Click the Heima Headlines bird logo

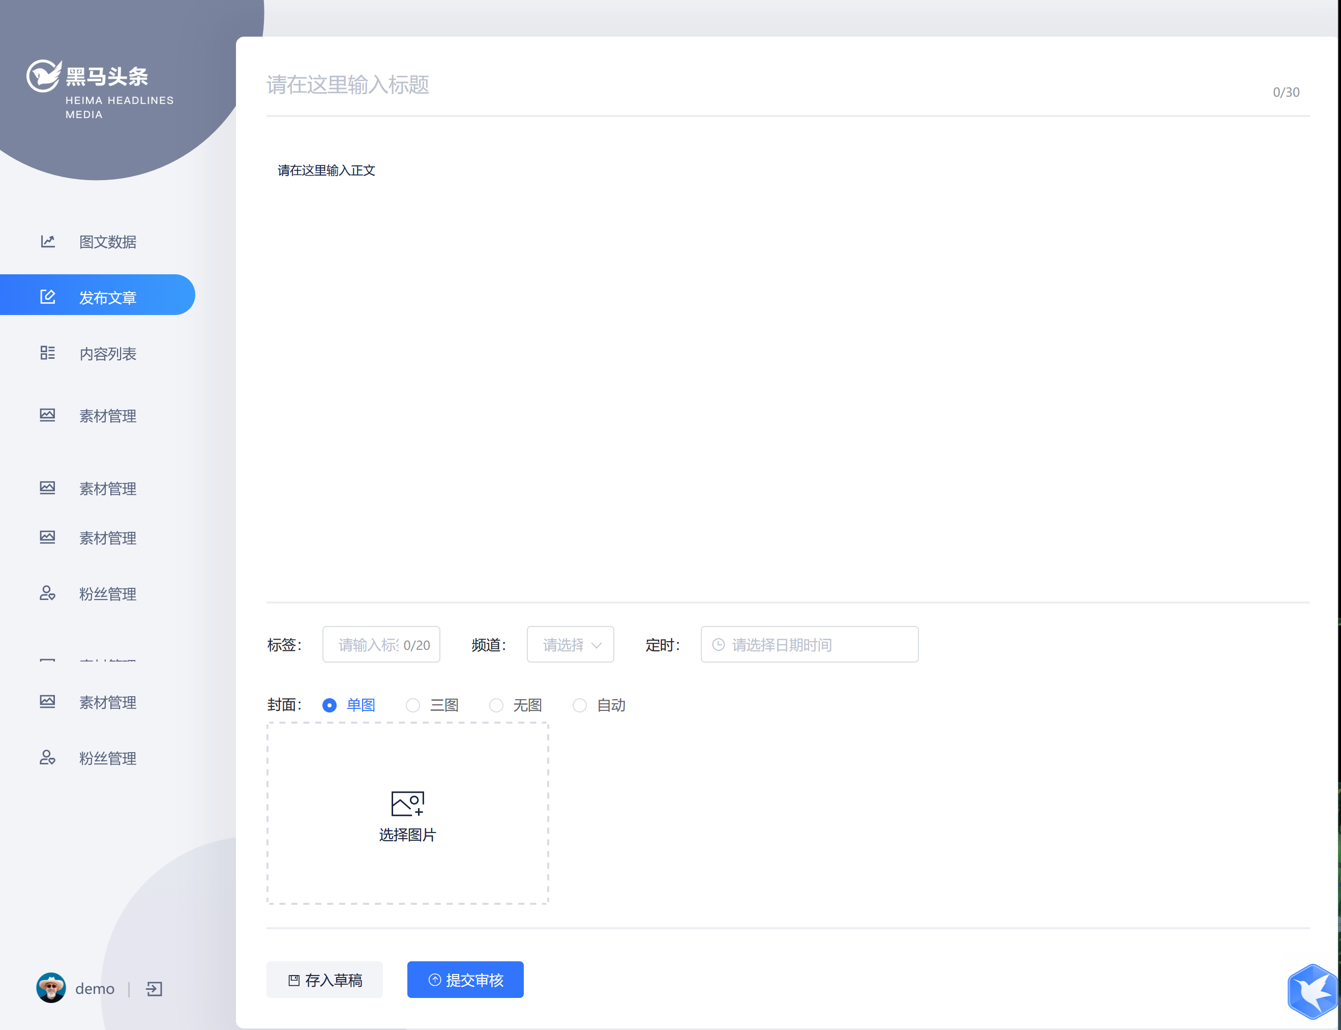coord(44,77)
